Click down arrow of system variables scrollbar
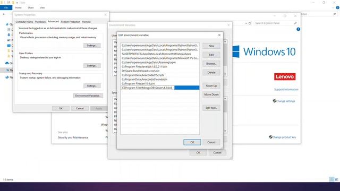The image size is (340, 191). coord(225,131)
